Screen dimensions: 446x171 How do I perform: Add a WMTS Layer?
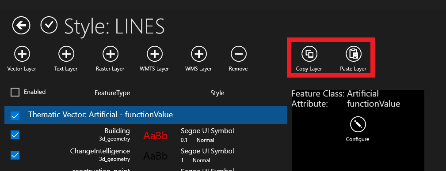coord(154,54)
